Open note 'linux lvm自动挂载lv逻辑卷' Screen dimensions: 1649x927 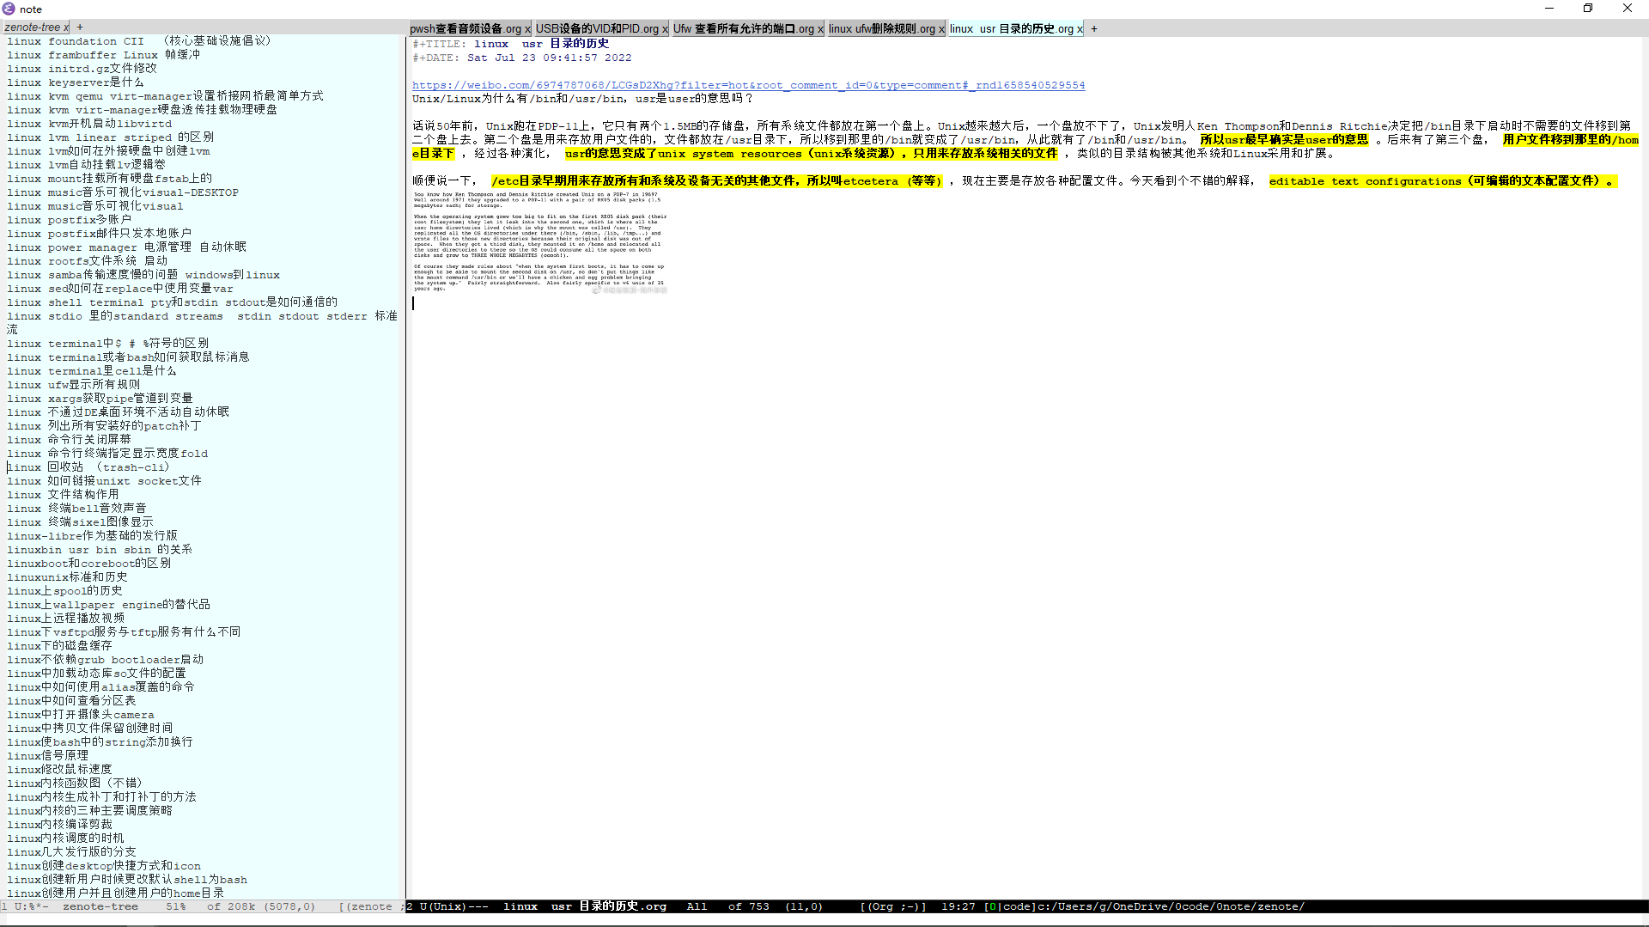pos(86,165)
